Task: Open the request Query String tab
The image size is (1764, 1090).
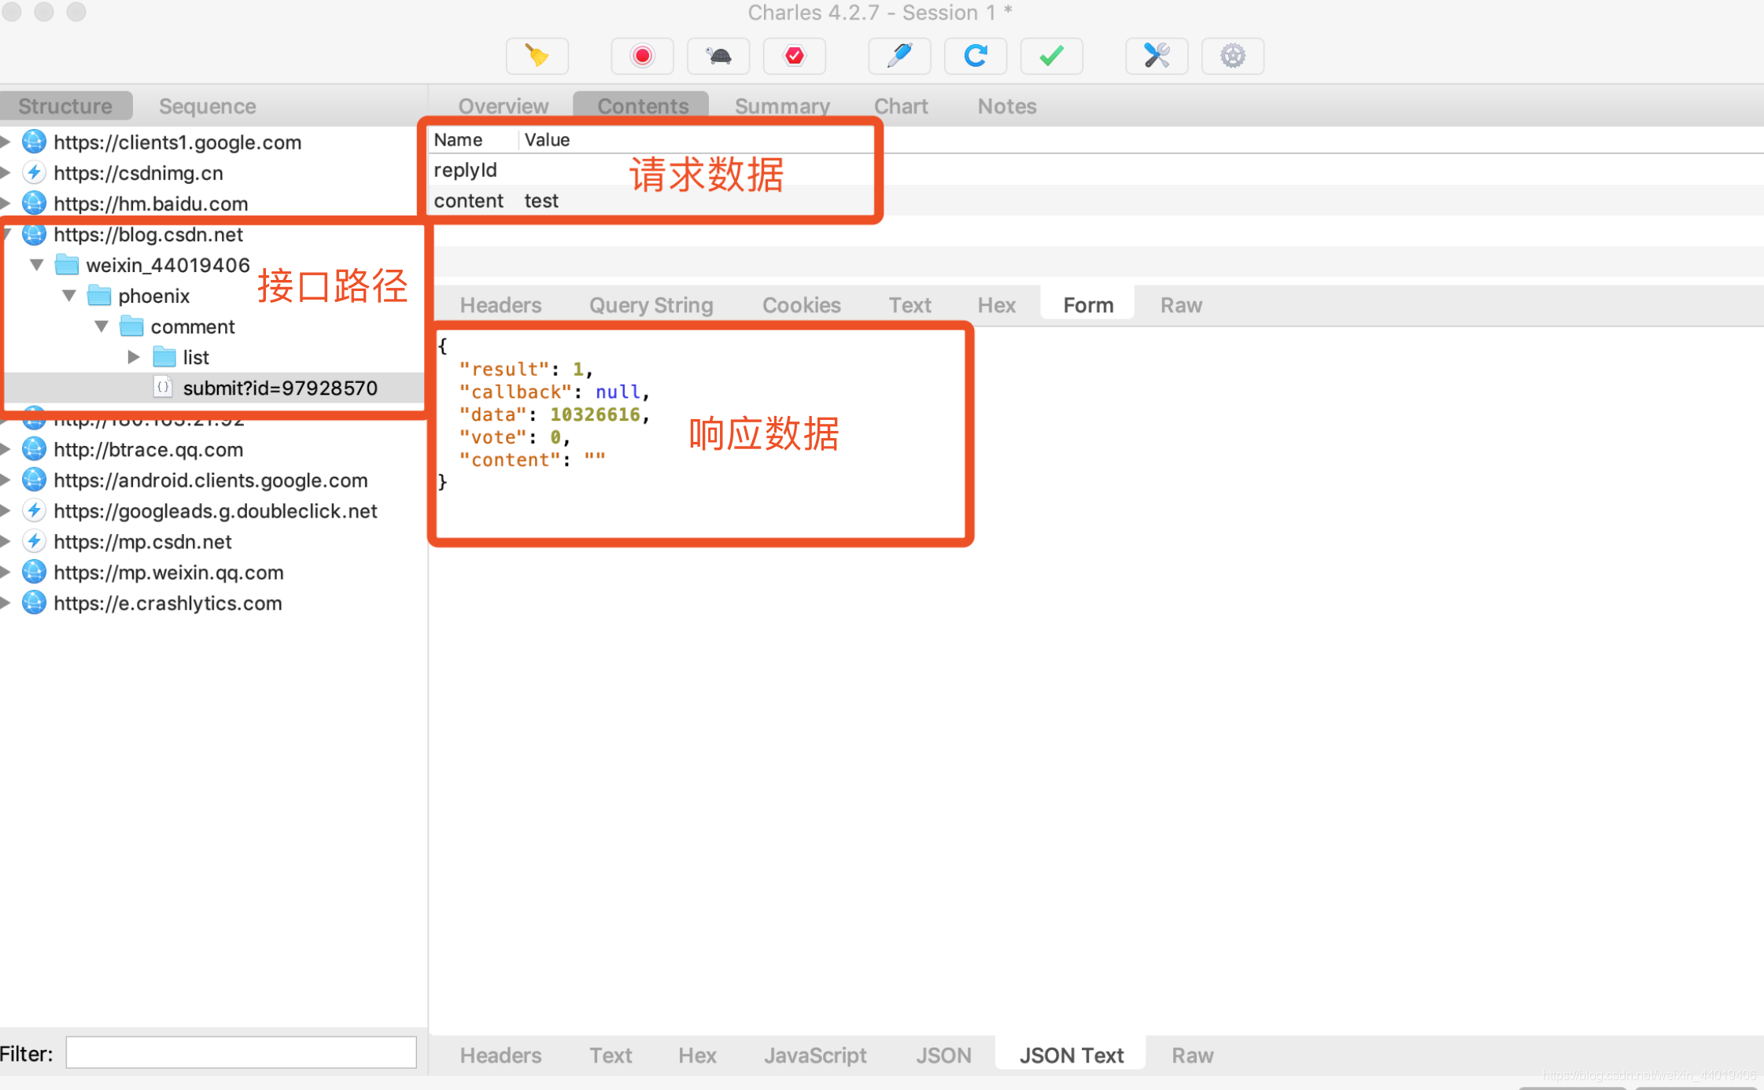Action: pyautogui.click(x=651, y=305)
